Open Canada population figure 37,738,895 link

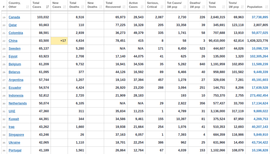tap(260, 17)
